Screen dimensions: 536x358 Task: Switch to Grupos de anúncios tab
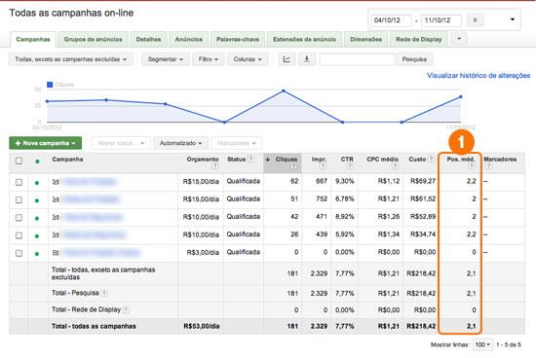click(x=93, y=39)
